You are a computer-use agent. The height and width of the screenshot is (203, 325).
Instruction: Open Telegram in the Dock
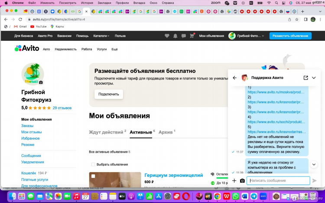[x=253, y=196]
